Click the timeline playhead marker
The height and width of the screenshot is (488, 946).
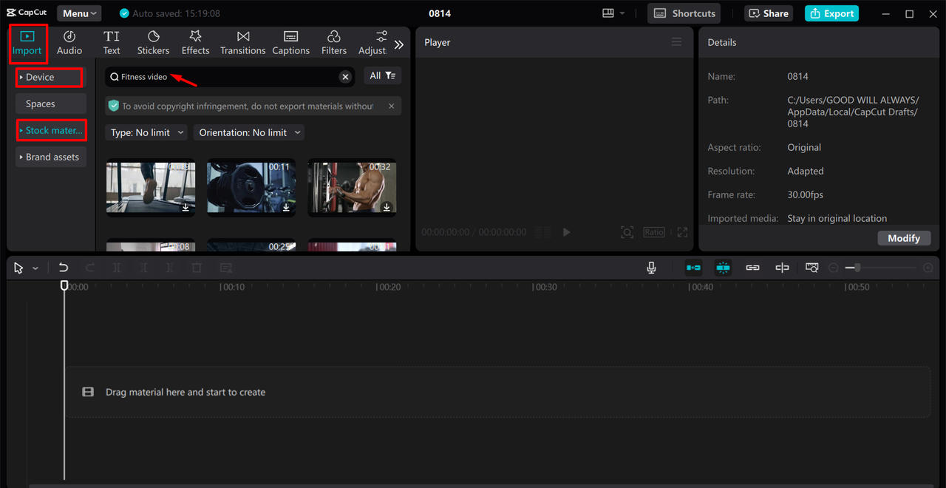(x=64, y=285)
